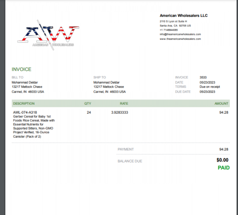The height and width of the screenshot is (215, 238).
Task: Click the rate value 3.9283333
Action: coord(119,112)
